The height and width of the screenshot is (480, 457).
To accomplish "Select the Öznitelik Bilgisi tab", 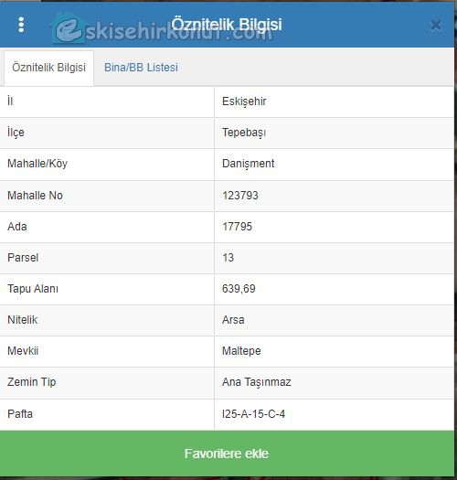I will pyautogui.click(x=48, y=68).
